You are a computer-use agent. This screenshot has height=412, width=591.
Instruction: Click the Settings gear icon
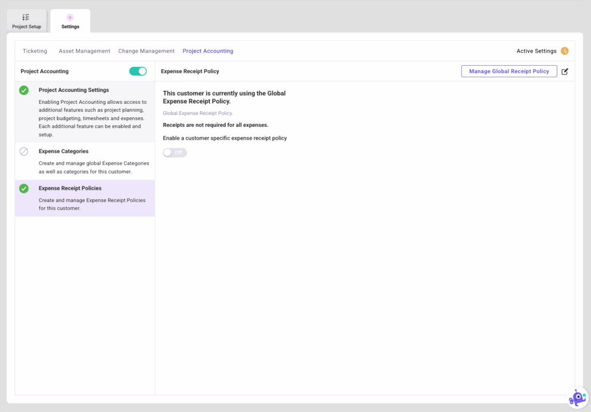coord(70,17)
